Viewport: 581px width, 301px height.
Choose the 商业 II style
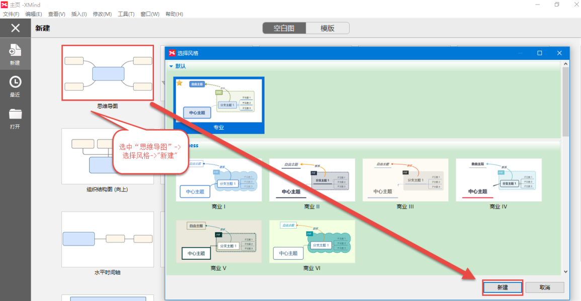[x=312, y=180]
